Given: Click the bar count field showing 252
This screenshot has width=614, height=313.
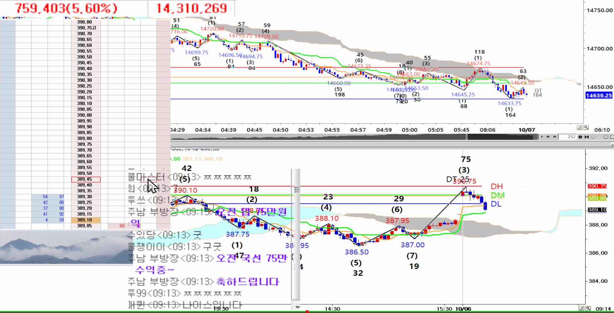Looking at the screenshot, I should click(568, 137).
